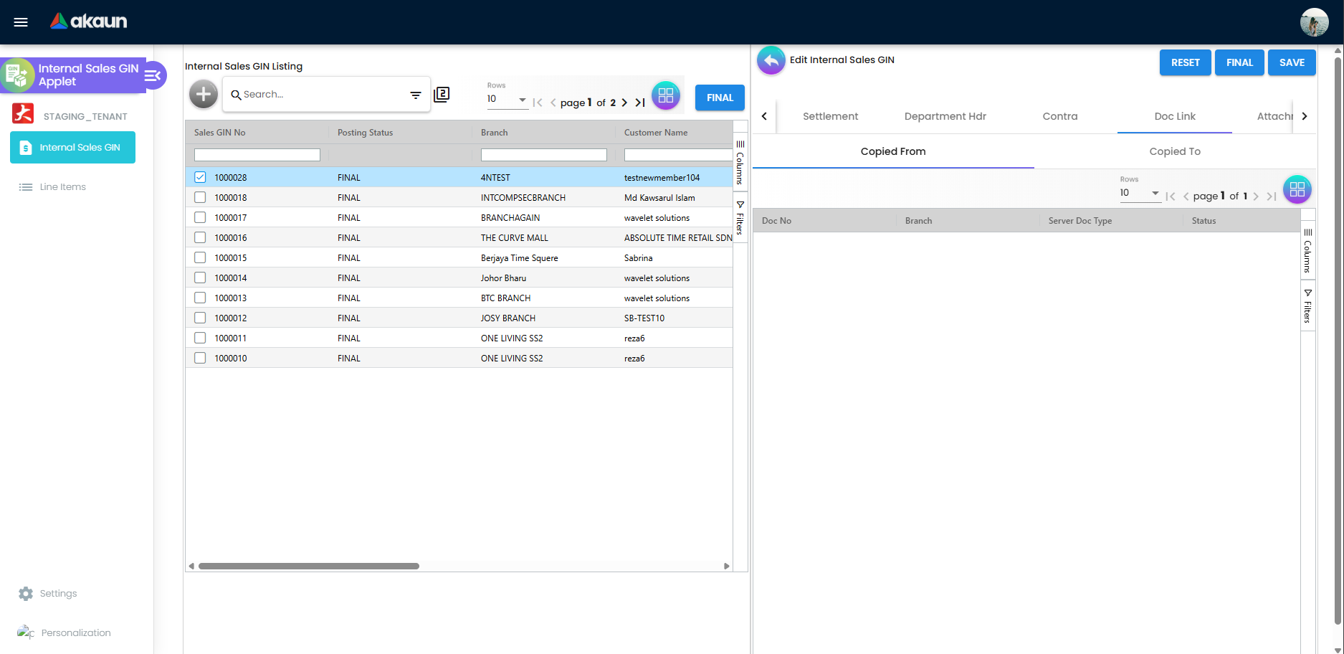This screenshot has height=654, width=1344.
Task: Click the multi-select copy icon beside search
Action: (442, 94)
